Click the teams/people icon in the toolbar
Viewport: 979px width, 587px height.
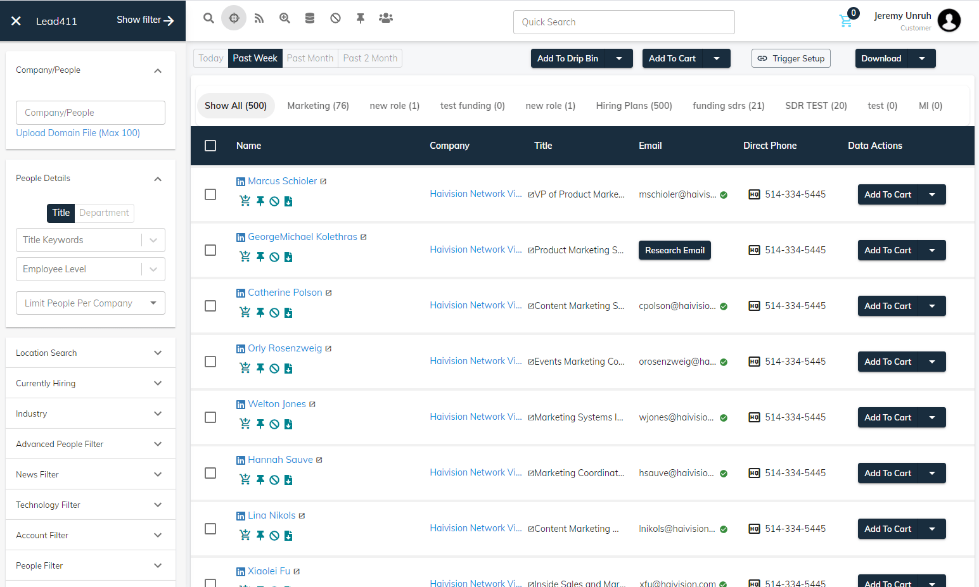(x=385, y=18)
